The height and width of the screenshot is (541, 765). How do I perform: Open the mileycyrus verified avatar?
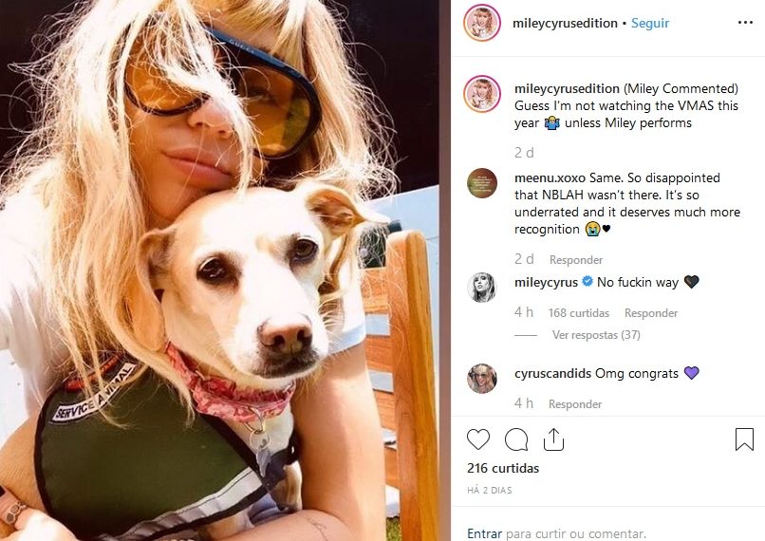(x=481, y=288)
